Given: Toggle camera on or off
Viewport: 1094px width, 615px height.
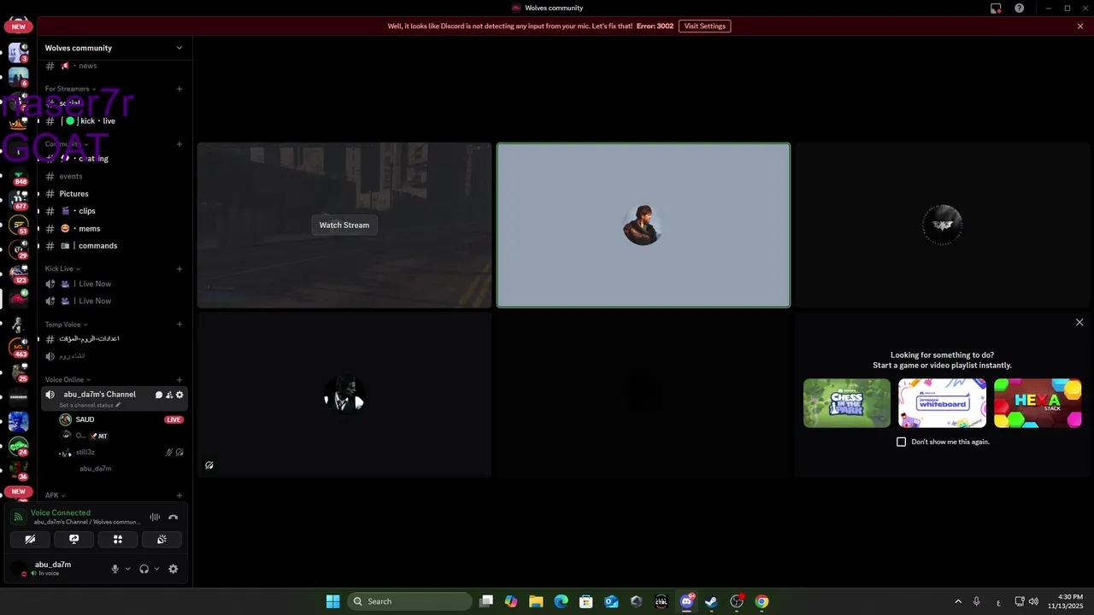Looking at the screenshot, I should (30, 539).
